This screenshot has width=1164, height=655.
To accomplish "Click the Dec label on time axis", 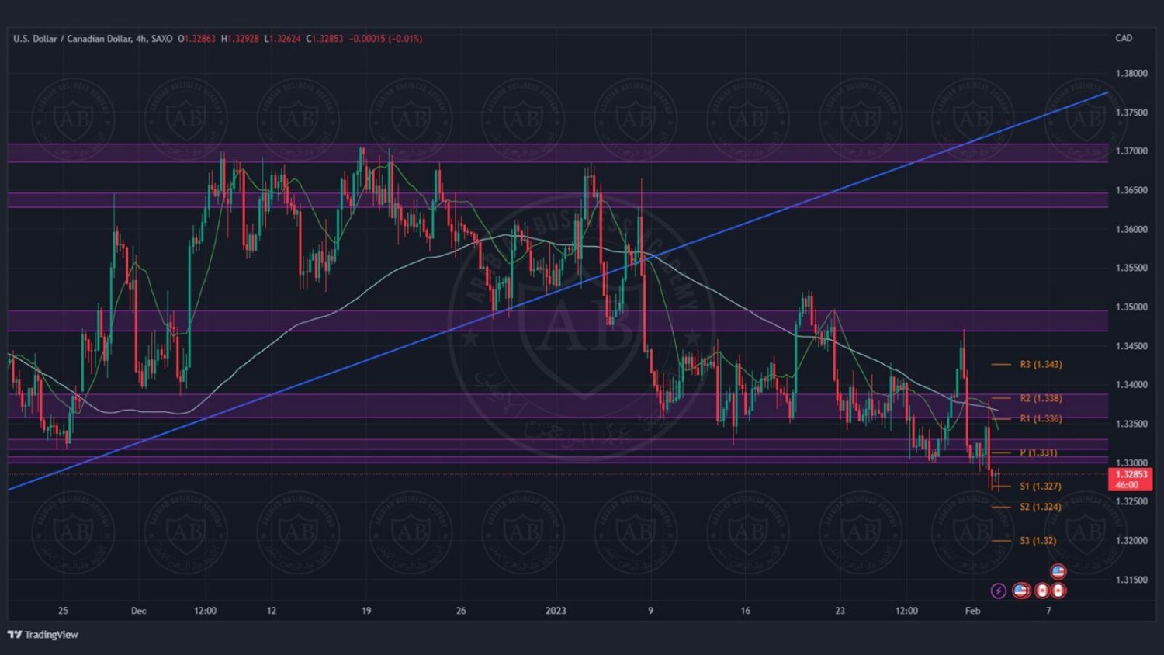I will [x=138, y=611].
